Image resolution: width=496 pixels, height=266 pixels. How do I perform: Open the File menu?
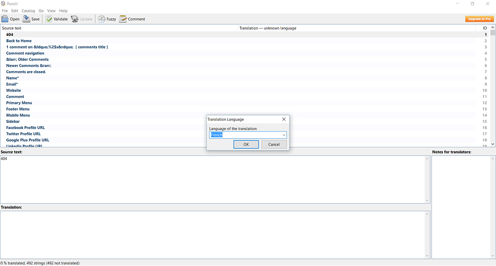point(5,11)
